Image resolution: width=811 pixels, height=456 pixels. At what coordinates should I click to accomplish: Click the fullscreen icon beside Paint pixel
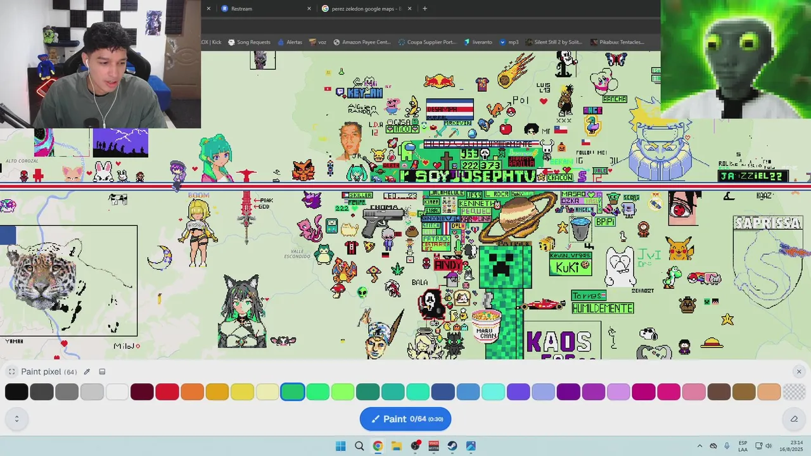click(x=11, y=372)
